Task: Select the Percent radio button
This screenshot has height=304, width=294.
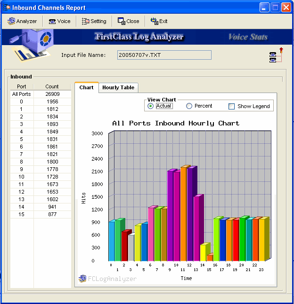Action: (189, 106)
